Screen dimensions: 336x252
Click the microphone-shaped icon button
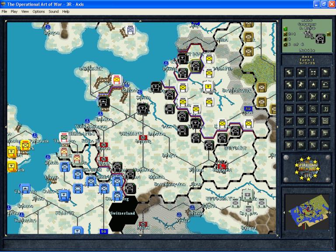click(x=289, y=146)
